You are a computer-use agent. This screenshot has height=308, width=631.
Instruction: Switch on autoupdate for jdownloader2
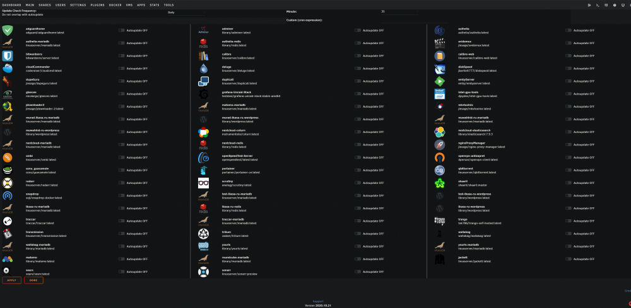coord(122,106)
